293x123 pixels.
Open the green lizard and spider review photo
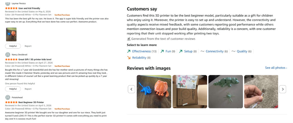coord(225,92)
